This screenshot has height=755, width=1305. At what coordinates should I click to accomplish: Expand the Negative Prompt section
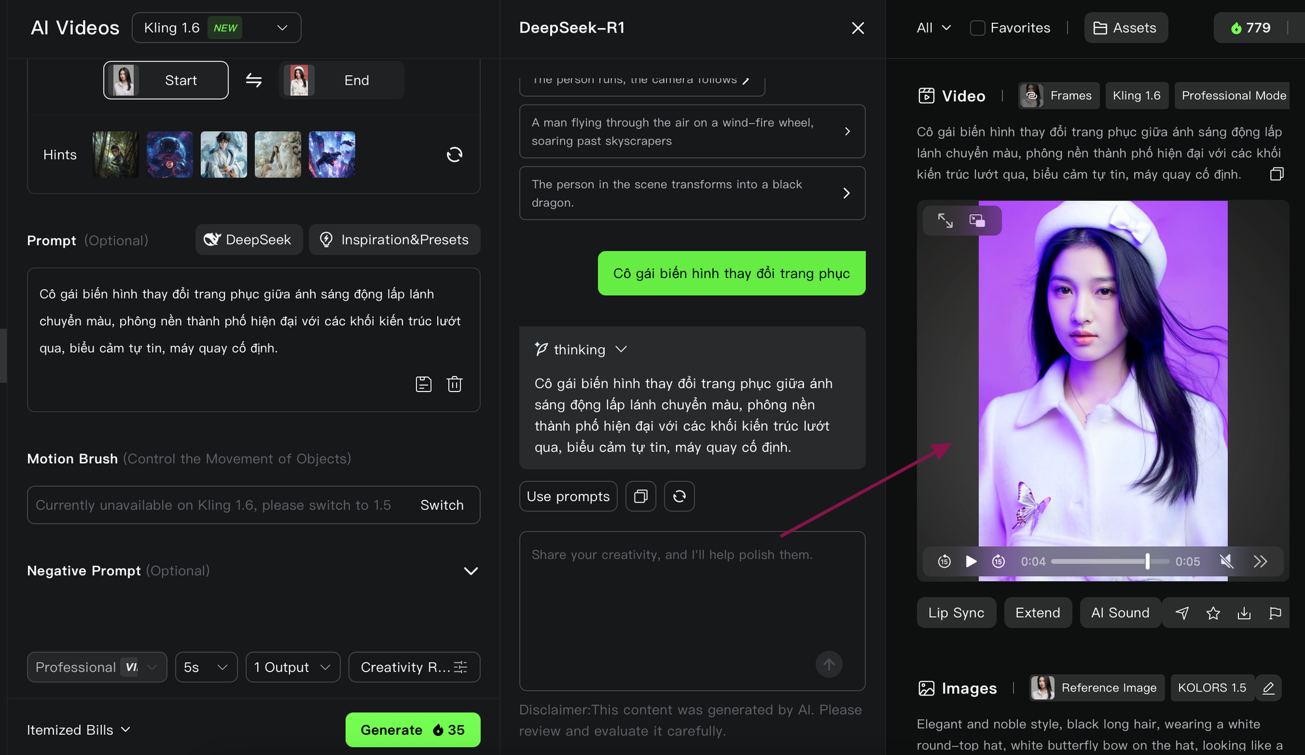(x=470, y=571)
